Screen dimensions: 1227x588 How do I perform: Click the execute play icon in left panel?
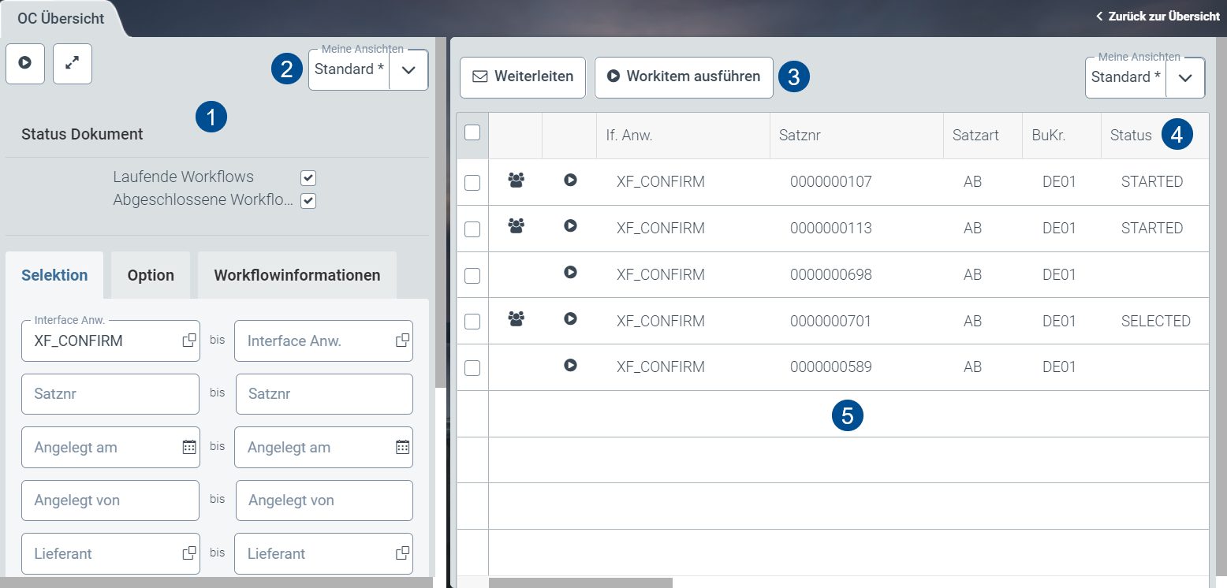click(x=25, y=64)
